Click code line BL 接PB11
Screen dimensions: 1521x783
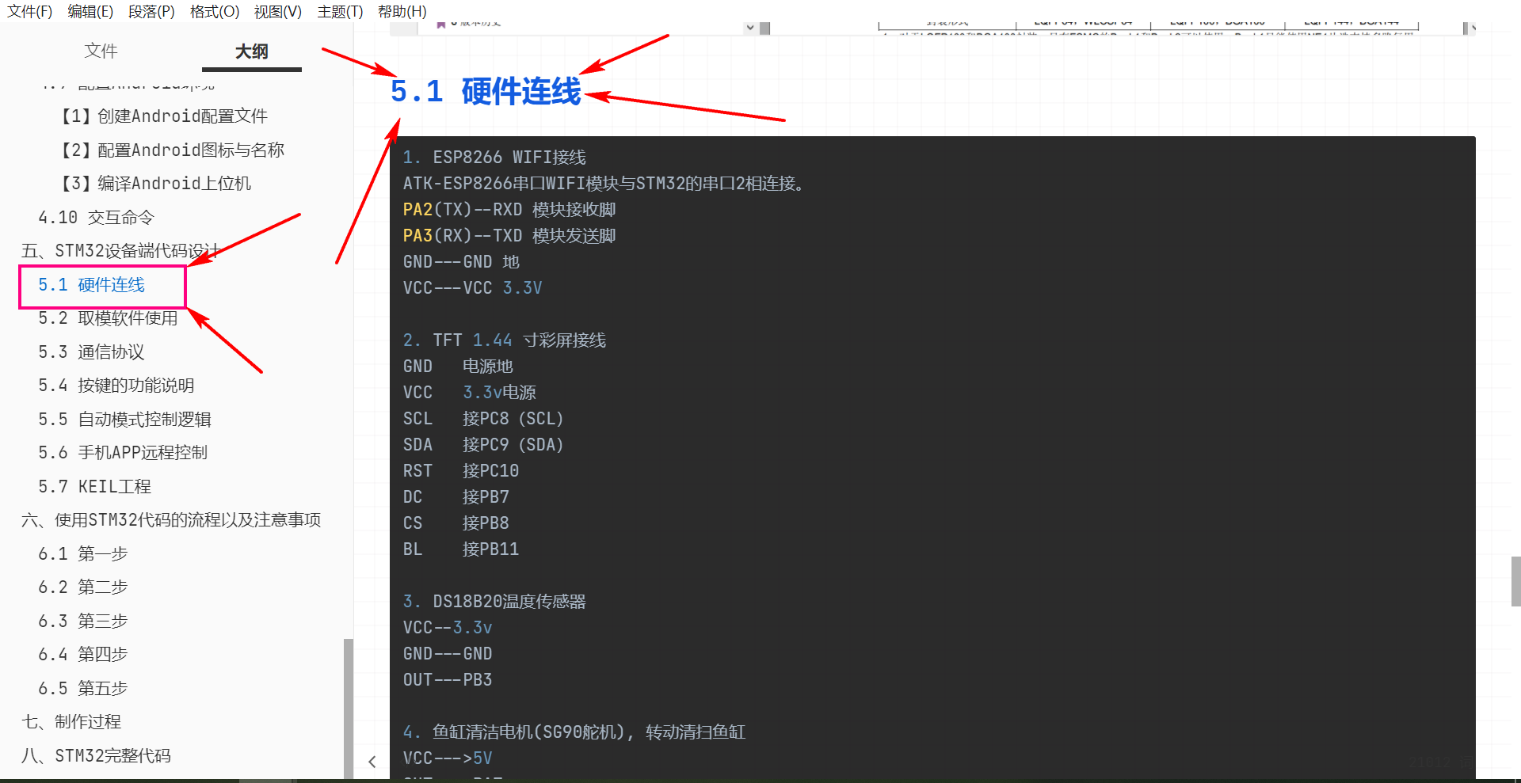click(461, 549)
